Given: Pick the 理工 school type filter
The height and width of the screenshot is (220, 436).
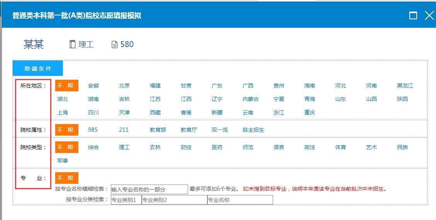Looking at the screenshot, I should [x=124, y=147].
